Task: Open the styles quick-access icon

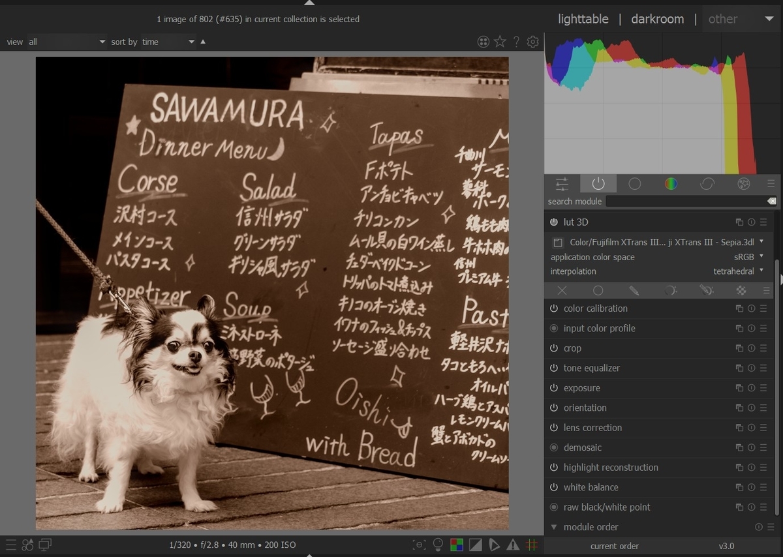Action: (x=27, y=545)
